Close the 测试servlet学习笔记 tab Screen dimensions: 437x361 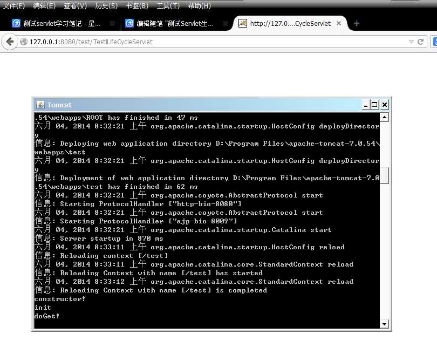112,23
